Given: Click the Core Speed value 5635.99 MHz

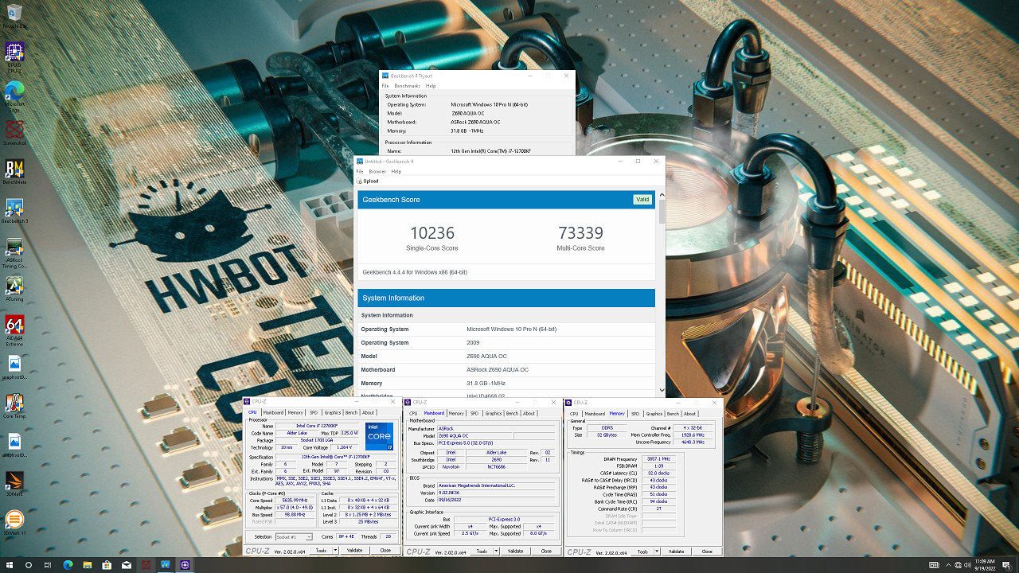Looking at the screenshot, I should (x=295, y=501).
